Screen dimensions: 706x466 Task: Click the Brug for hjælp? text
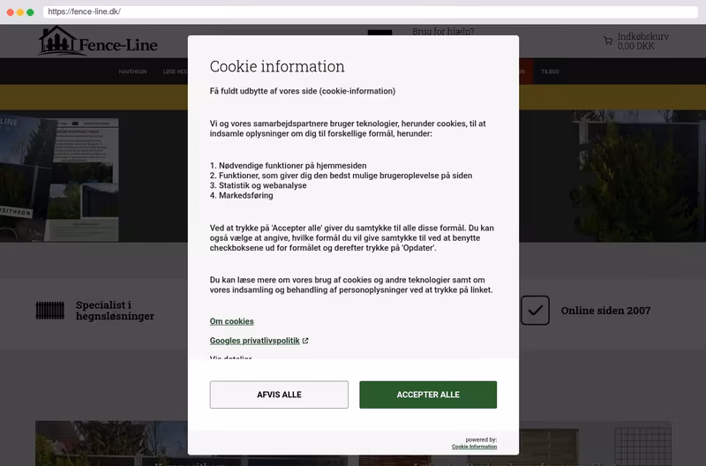pos(443,31)
